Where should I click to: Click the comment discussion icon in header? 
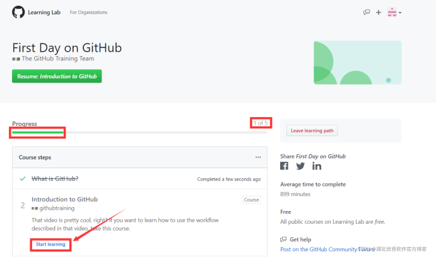click(367, 13)
